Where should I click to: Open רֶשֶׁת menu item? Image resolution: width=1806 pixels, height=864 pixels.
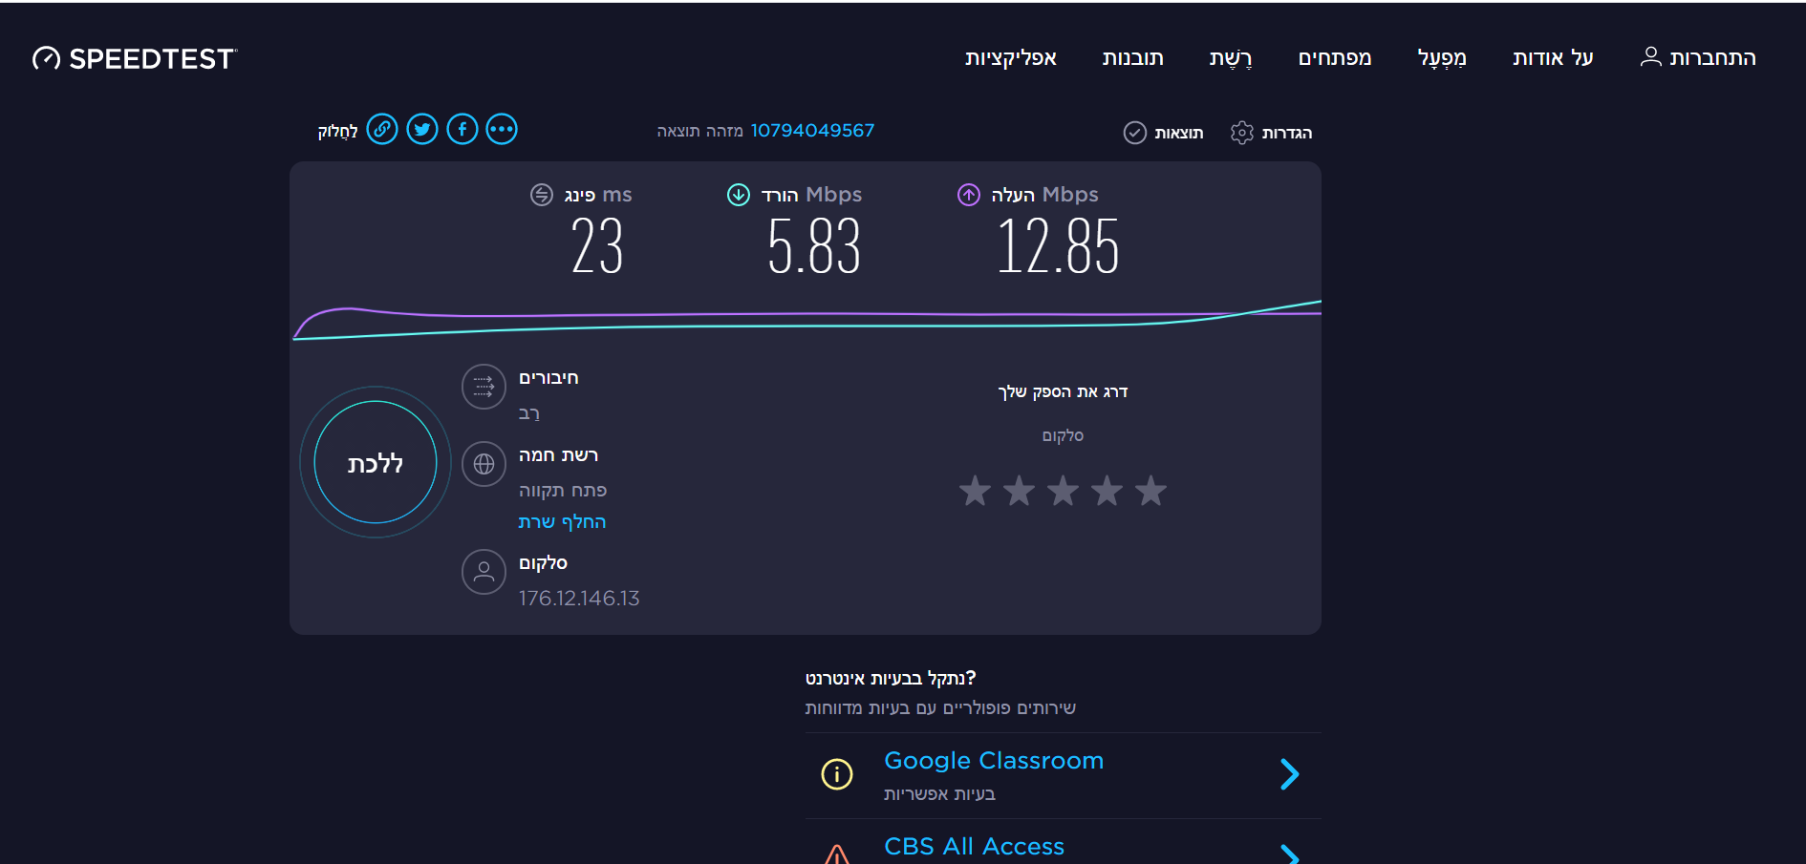(x=1231, y=58)
